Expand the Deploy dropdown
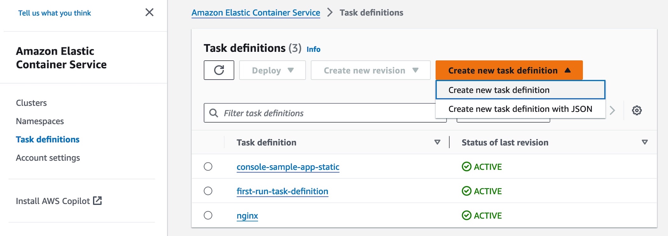 tap(272, 70)
